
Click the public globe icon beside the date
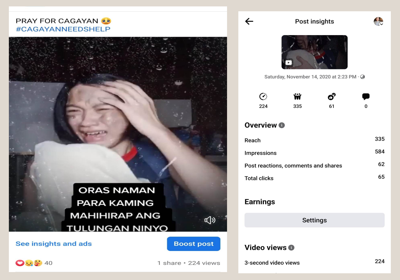click(363, 77)
